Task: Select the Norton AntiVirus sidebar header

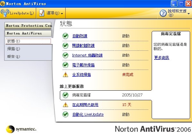Action: (x=28, y=34)
